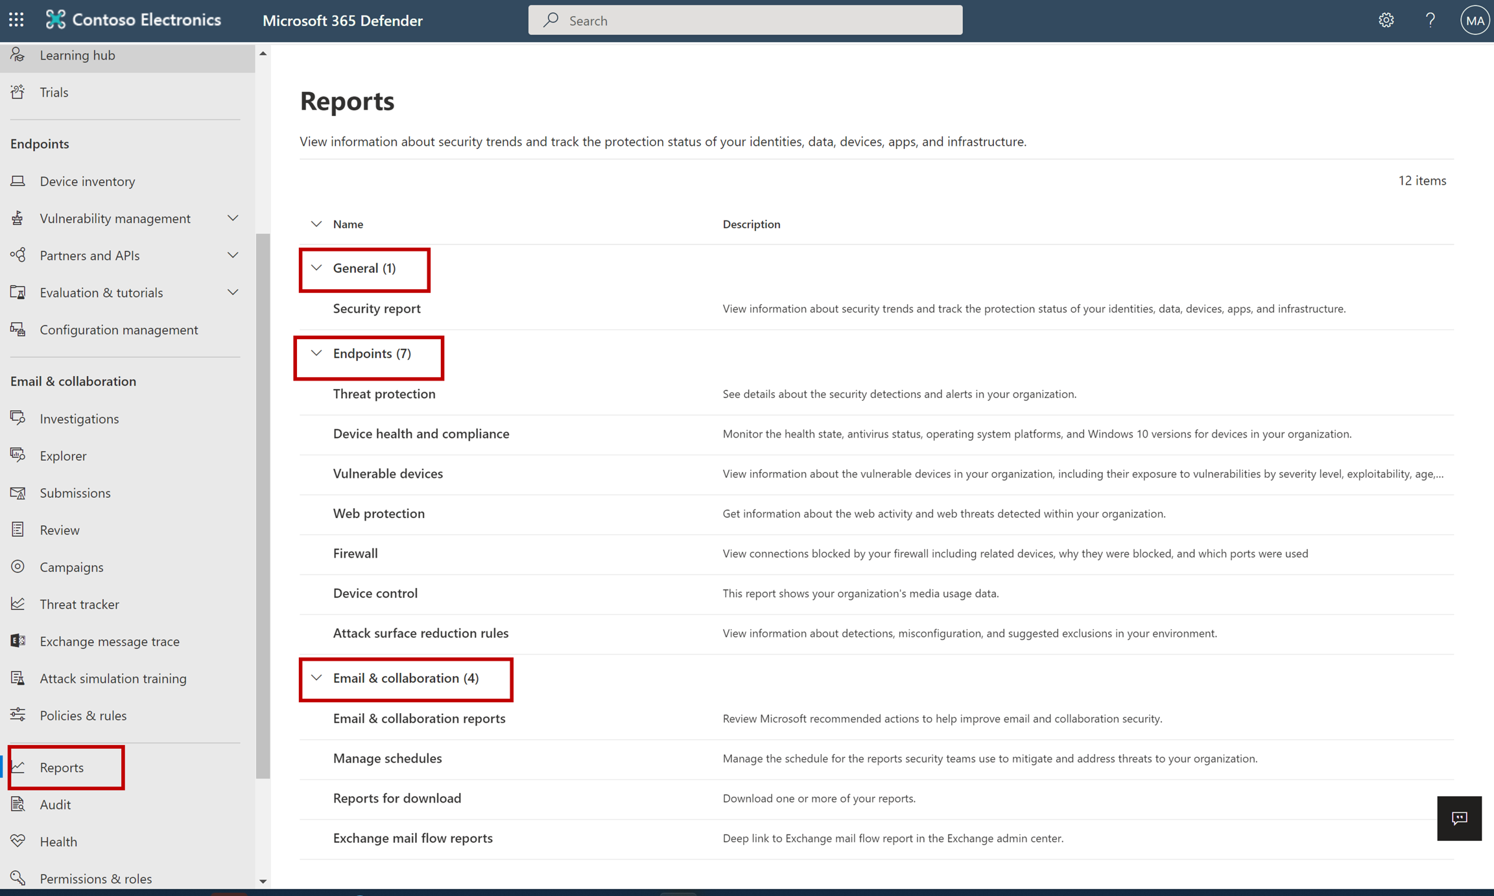Open the Security report link

point(377,309)
